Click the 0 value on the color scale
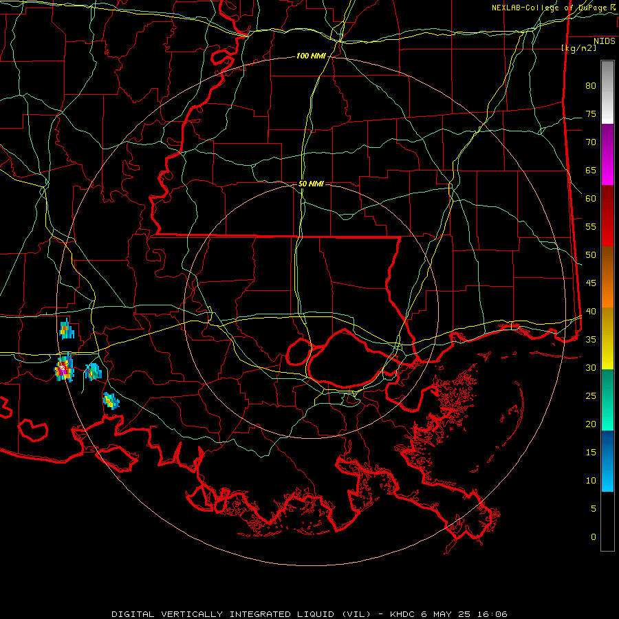This screenshot has width=619, height=619. coord(594,537)
